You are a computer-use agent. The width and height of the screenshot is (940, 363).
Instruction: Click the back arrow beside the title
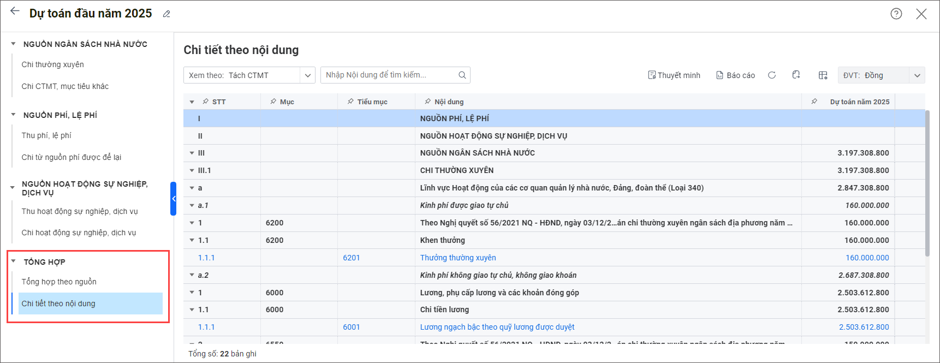(x=15, y=11)
